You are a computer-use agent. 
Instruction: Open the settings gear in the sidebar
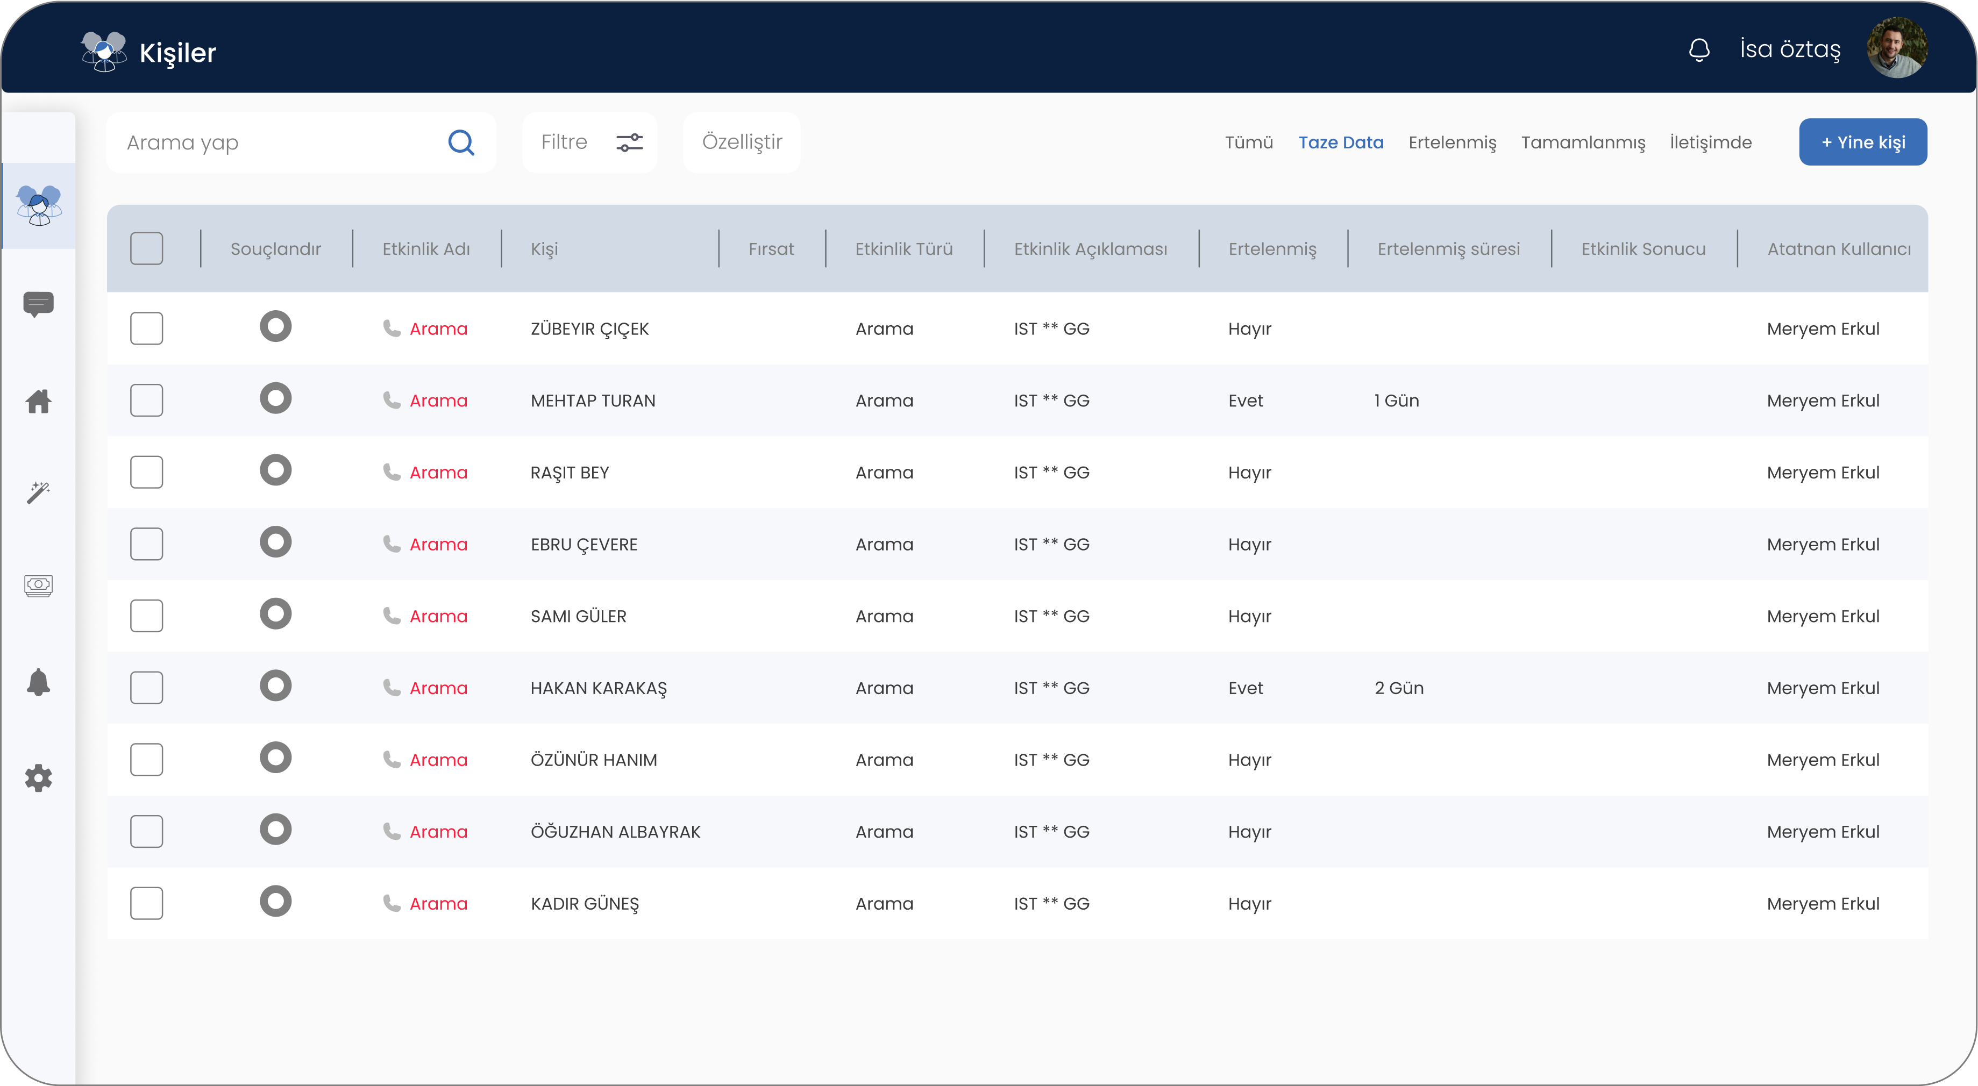[x=38, y=778]
